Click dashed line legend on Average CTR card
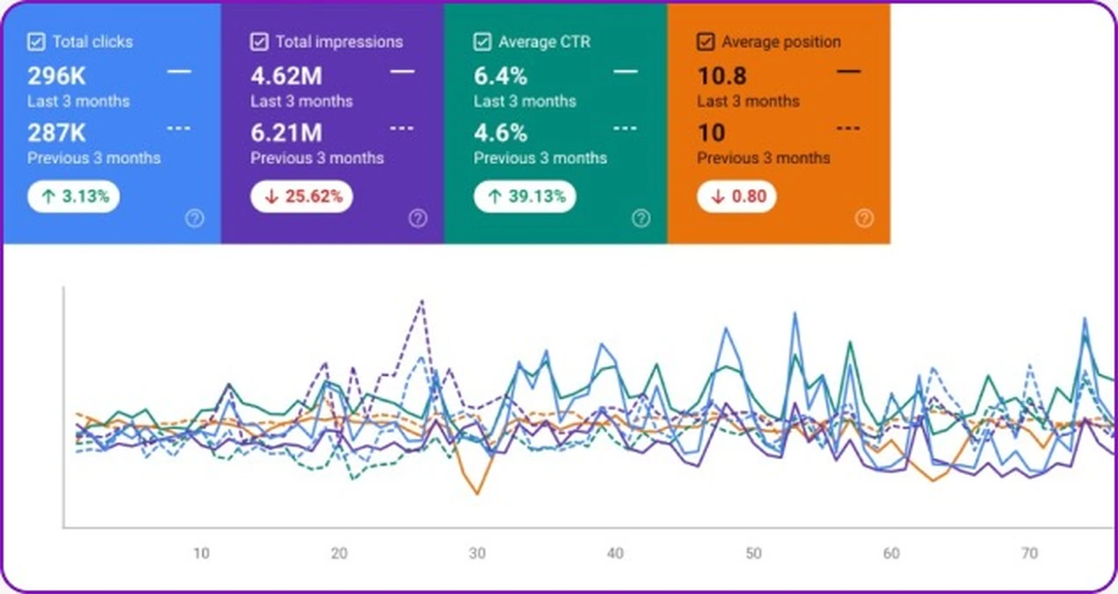 point(626,127)
